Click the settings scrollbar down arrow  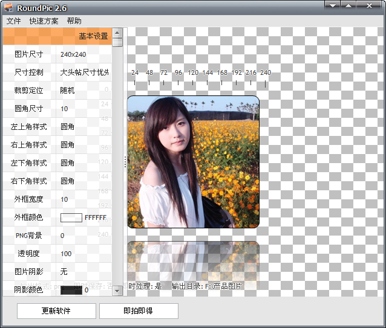point(117,291)
